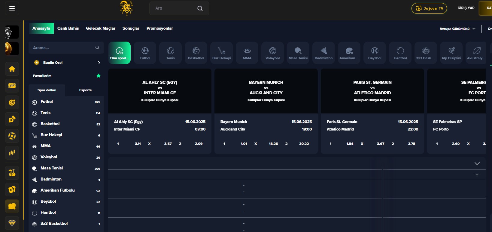Bet 1.01 on Bayern Munich win
Screen dimensions: 492x232
[x=244, y=144]
